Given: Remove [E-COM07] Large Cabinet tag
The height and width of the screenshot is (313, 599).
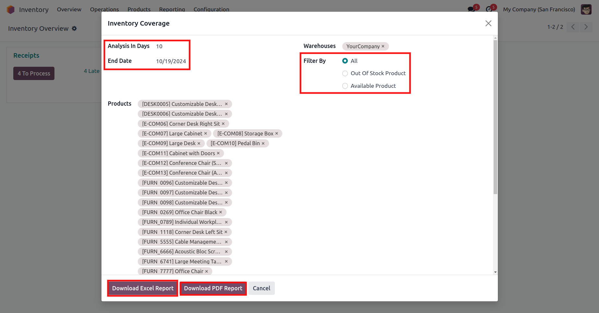Looking at the screenshot, I should [x=206, y=133].
